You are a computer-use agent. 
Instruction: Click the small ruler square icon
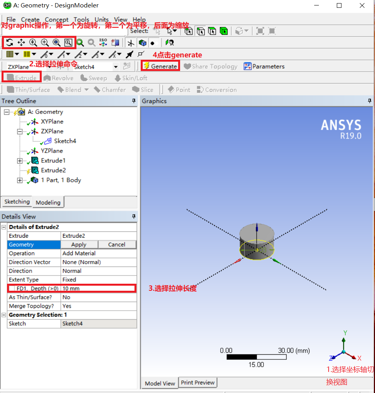(x=141, y=54)
